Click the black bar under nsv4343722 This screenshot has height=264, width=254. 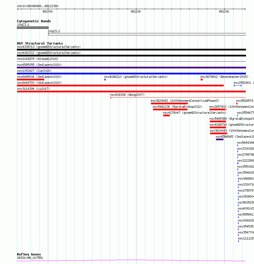coord(132,56)
